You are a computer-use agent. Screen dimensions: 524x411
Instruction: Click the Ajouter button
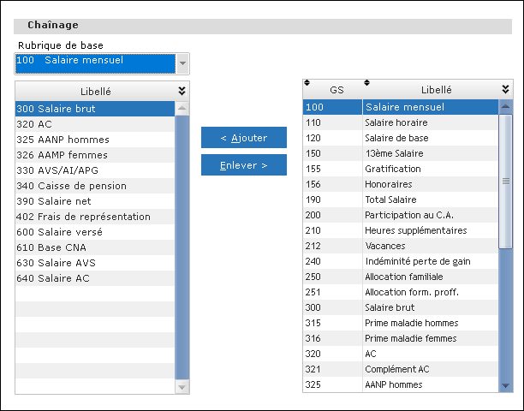pos(243,138)
